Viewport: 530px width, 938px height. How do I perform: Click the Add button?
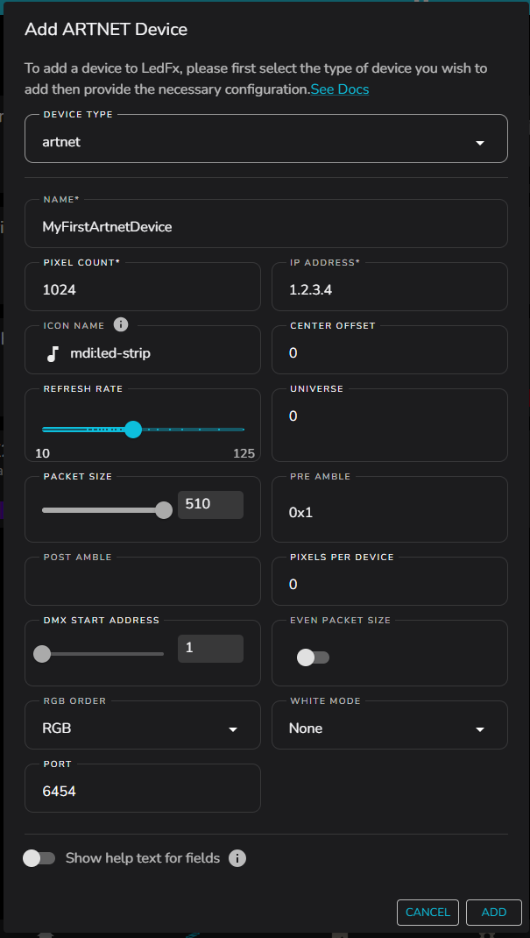(494, 913)
